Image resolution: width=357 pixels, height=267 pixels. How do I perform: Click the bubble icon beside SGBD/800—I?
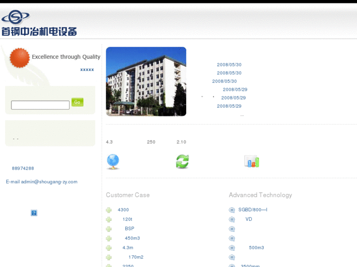tap(232, 210)
